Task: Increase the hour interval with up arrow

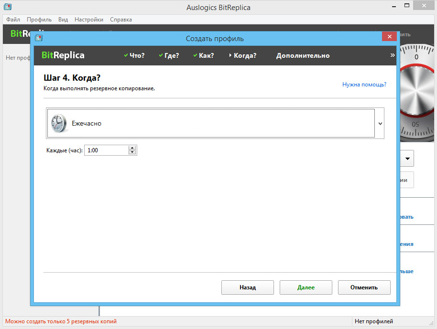Action: point(132,148)
